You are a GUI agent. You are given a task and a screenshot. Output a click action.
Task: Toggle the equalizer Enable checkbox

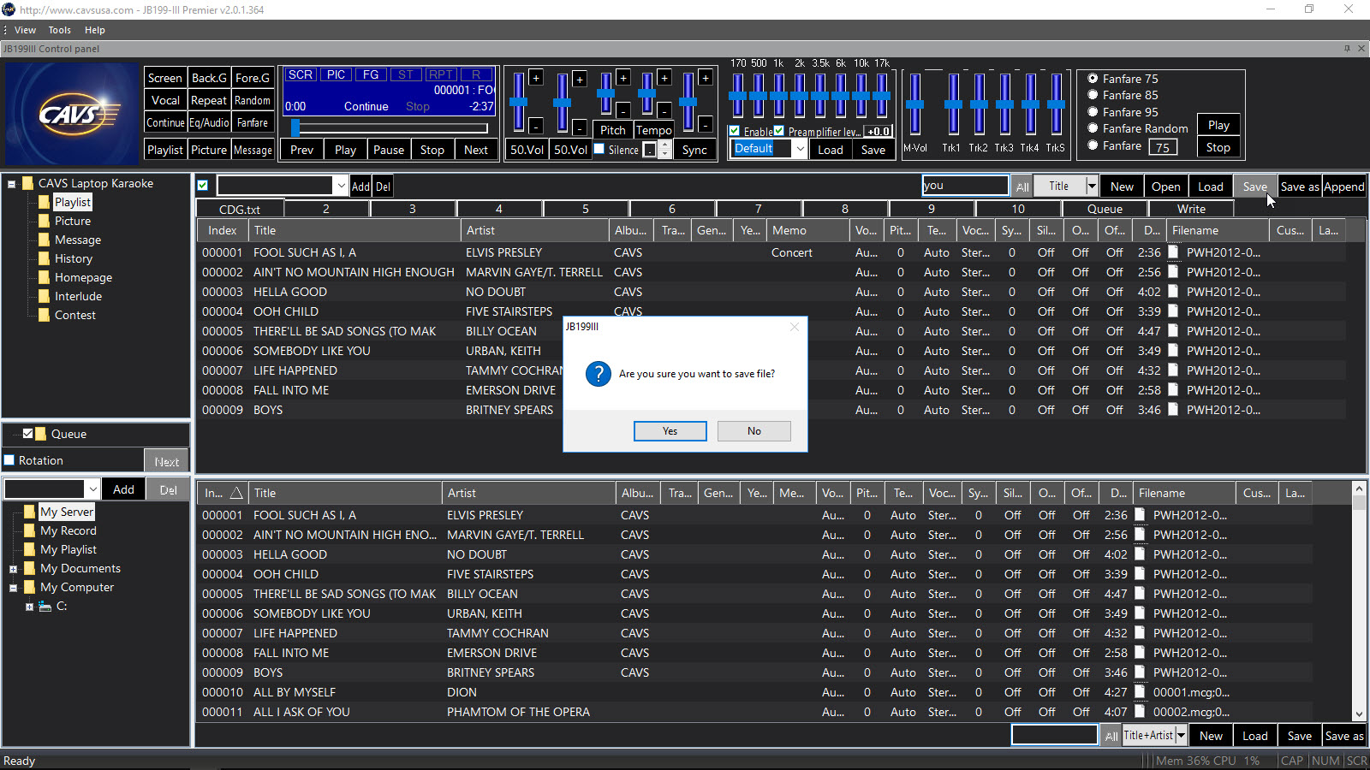735,131
